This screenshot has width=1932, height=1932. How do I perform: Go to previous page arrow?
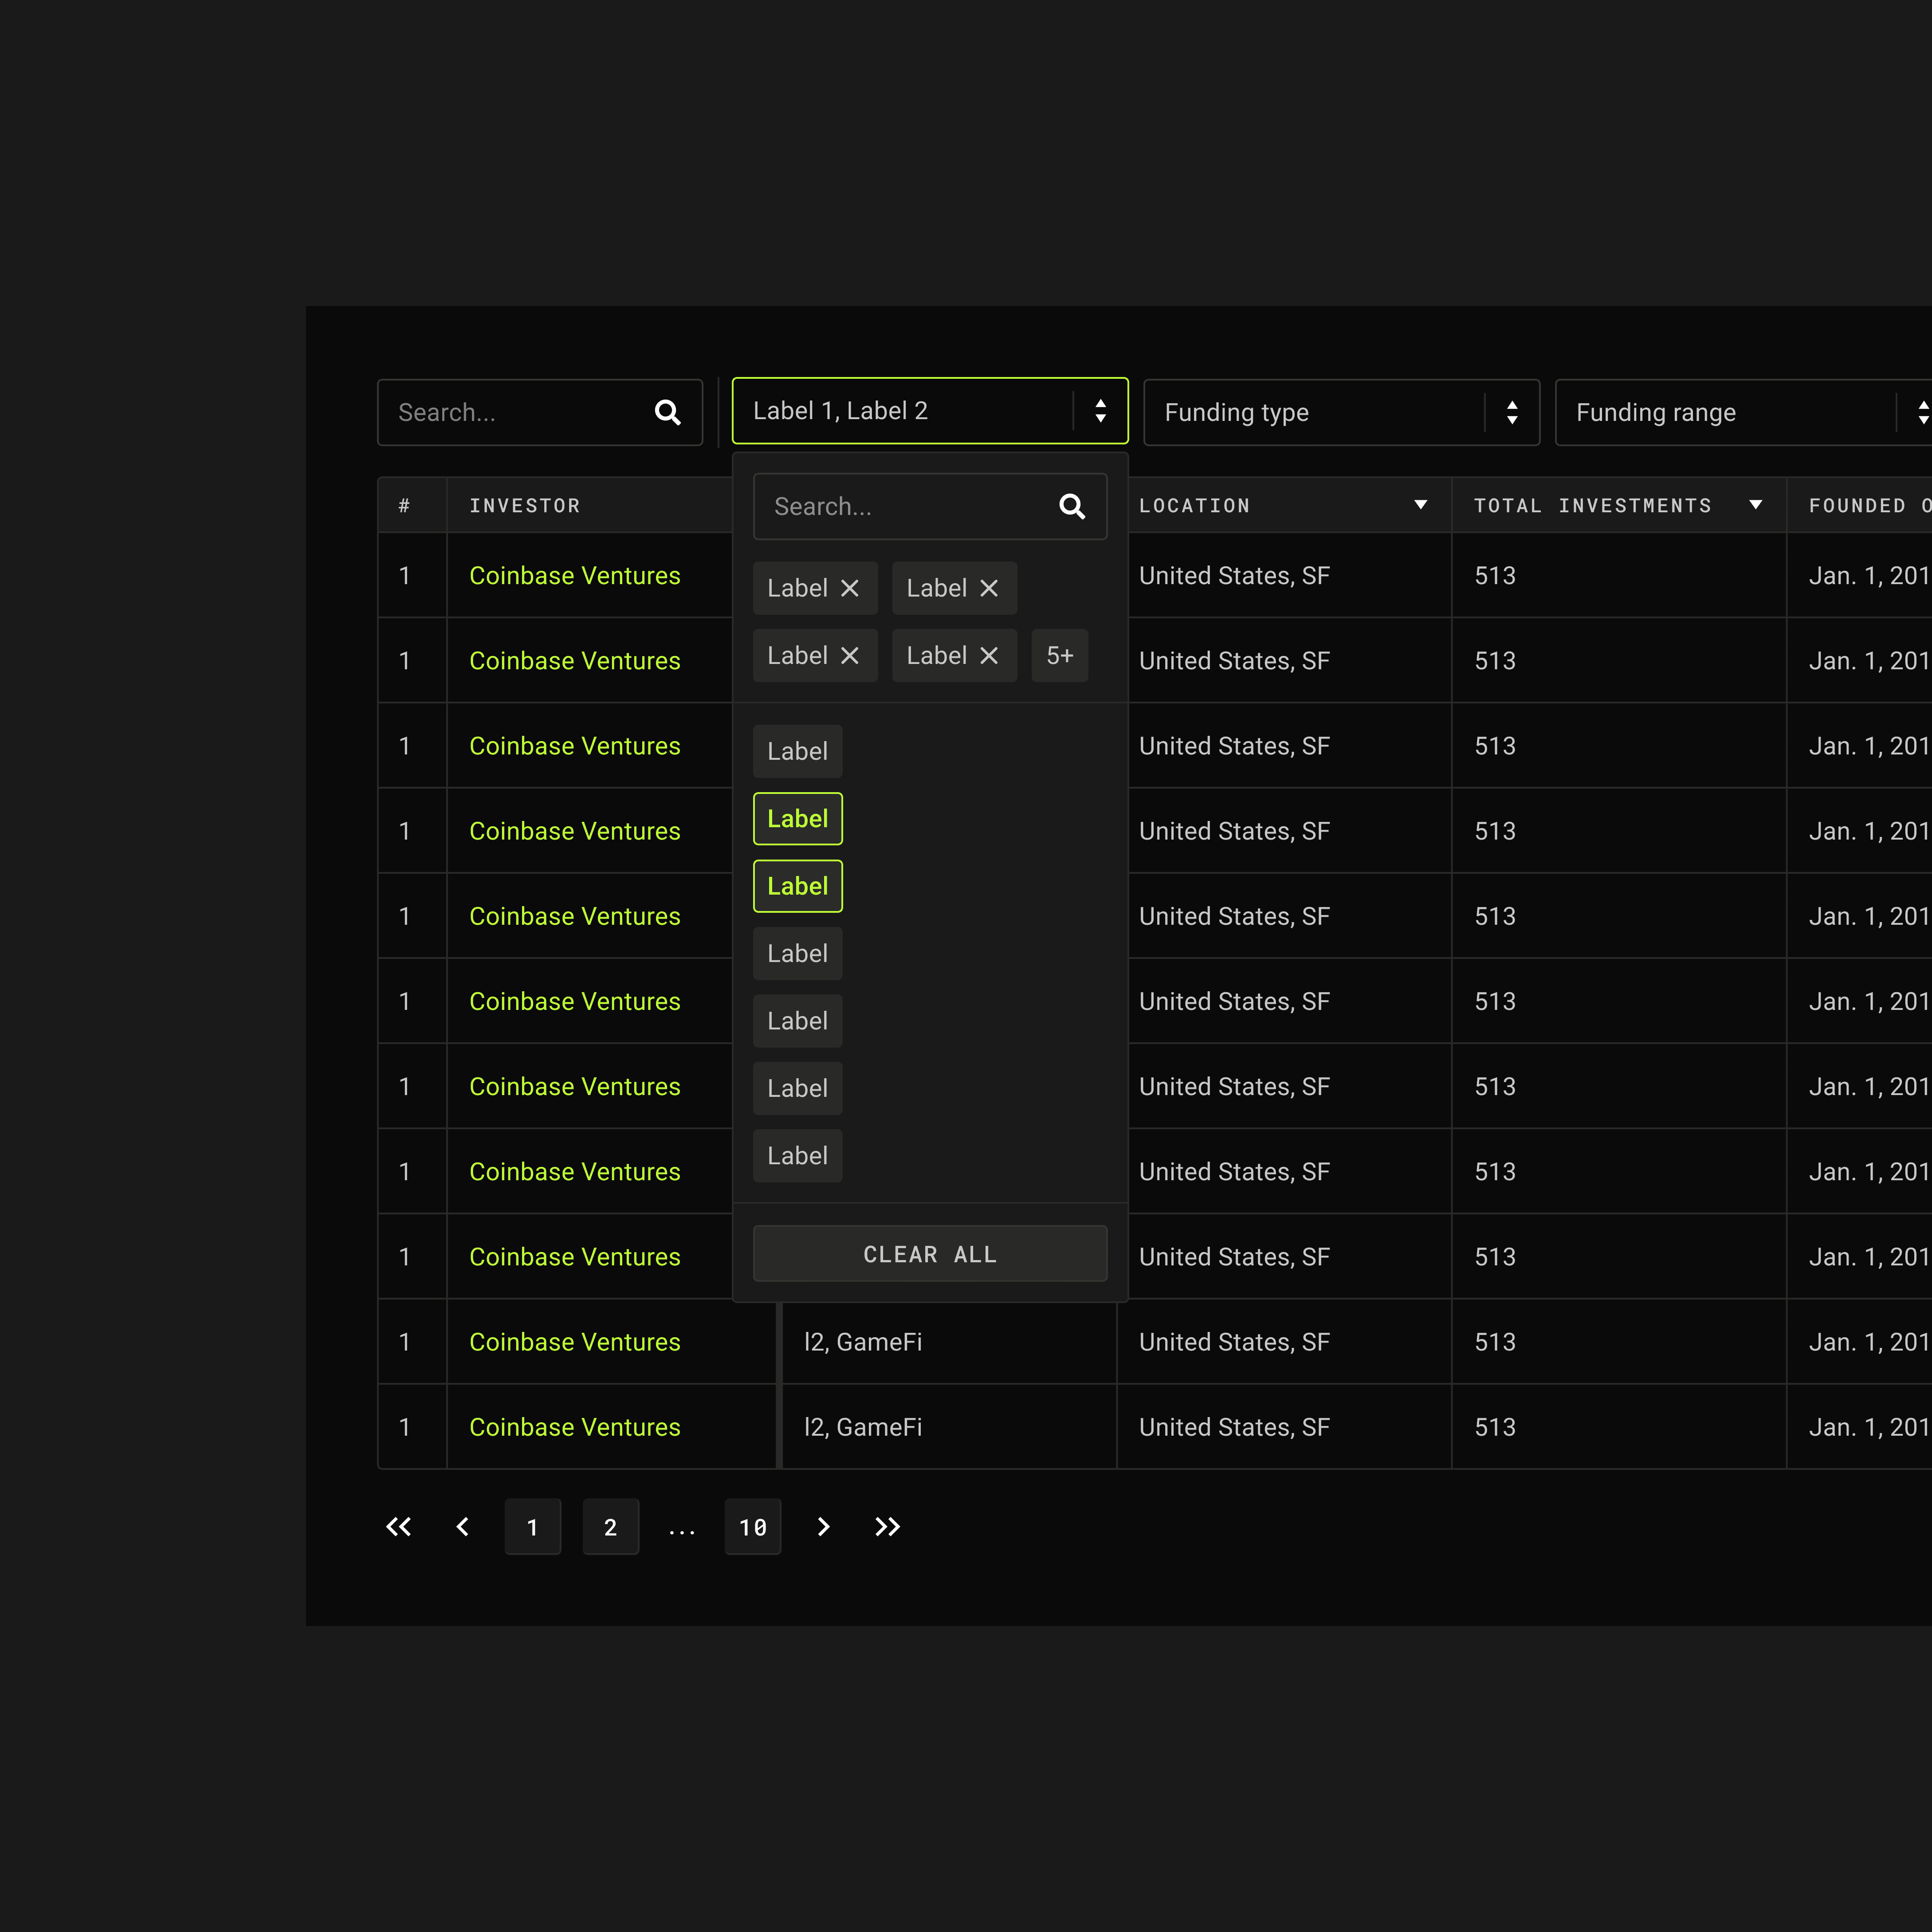[462, 1526]
